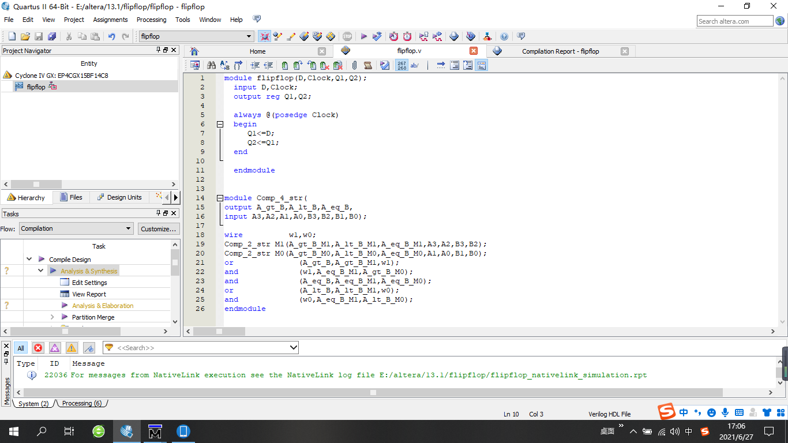The height and width of the screenshot is (443, 788).
Task: Open View Report task
Action: (89, 294)
